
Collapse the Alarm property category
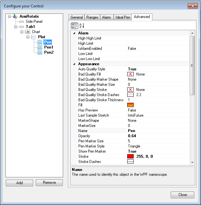point(74,33)
